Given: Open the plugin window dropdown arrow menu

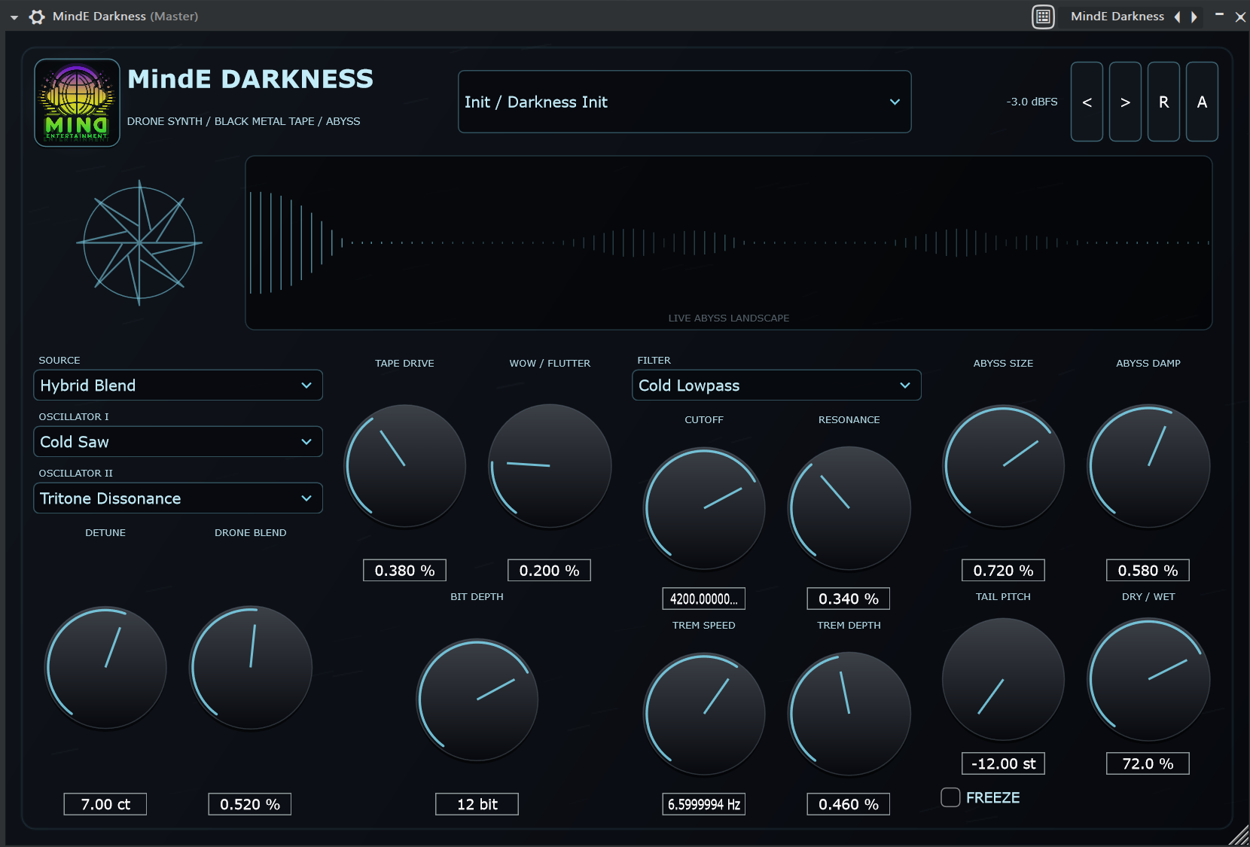Looking at the screenshot, I should point(14,17).
